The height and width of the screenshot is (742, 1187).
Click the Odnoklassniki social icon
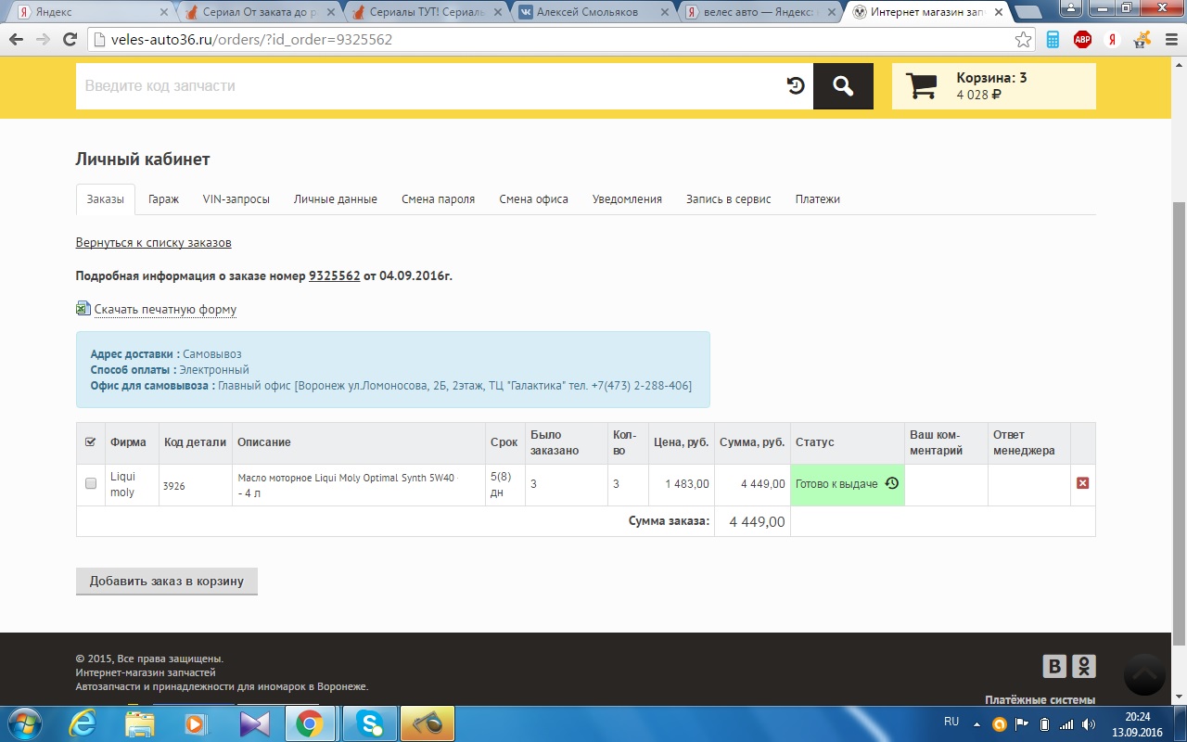(x=1084, y=666)
